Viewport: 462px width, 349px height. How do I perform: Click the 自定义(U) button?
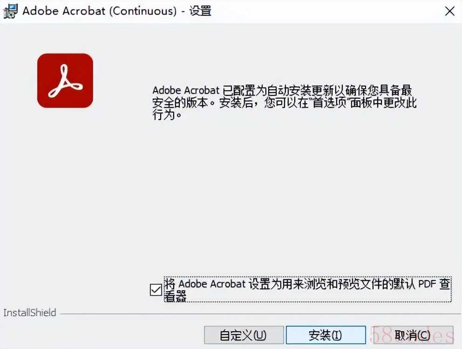pos(244,335)
